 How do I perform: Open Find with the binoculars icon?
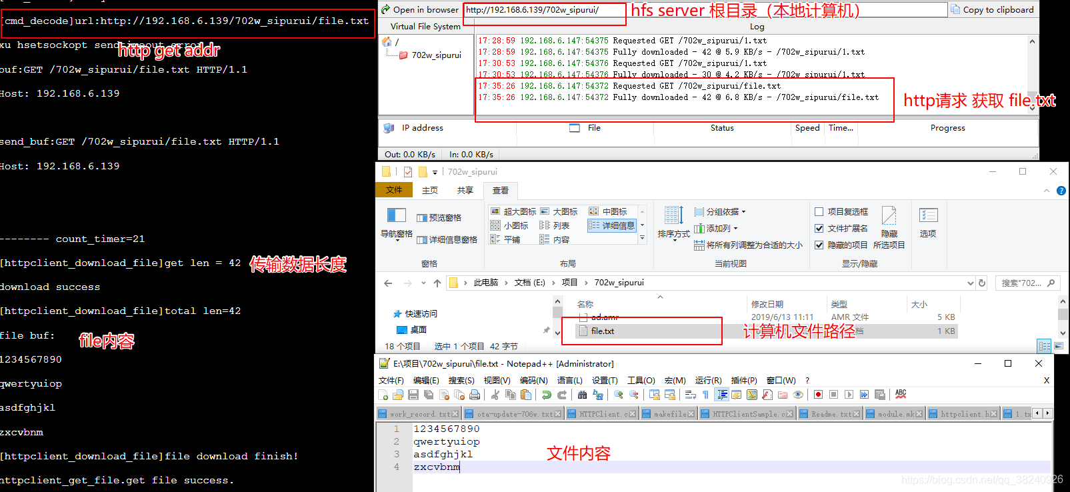coord(582,395)
